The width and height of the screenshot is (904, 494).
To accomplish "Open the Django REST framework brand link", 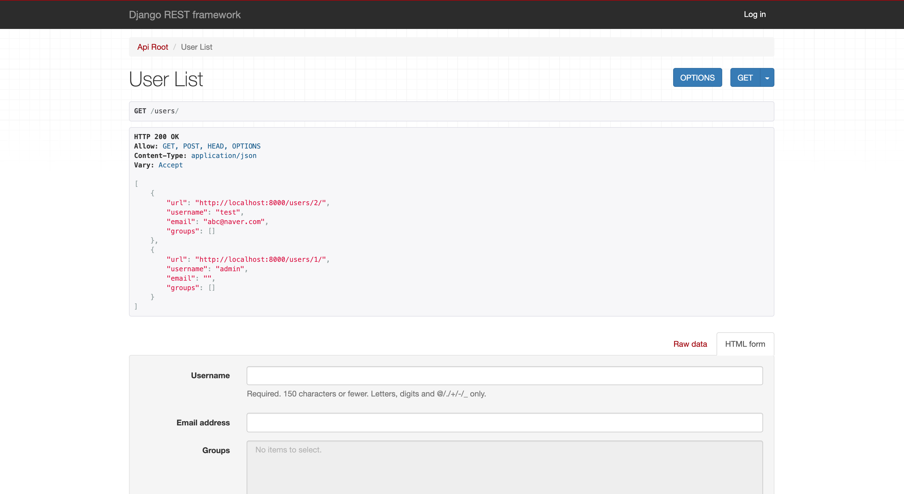I will [x=185, y=15].
